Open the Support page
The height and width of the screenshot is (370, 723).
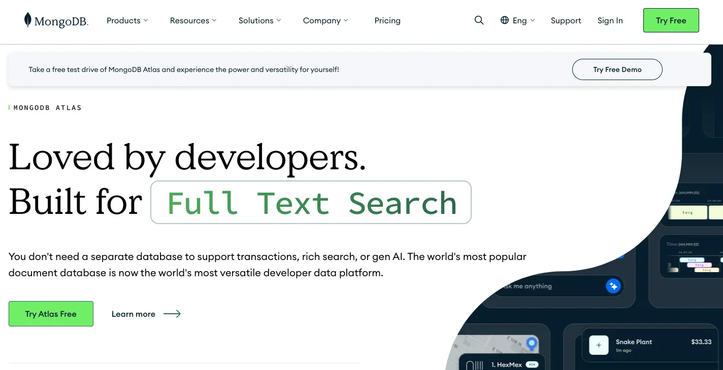(566, 20)
